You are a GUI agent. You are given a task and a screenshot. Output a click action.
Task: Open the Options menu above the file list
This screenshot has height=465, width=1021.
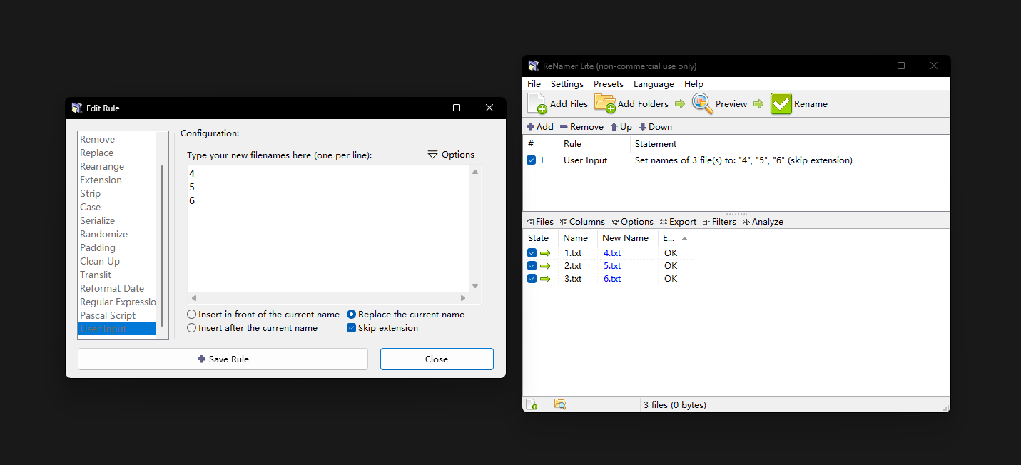coord(632,222)
